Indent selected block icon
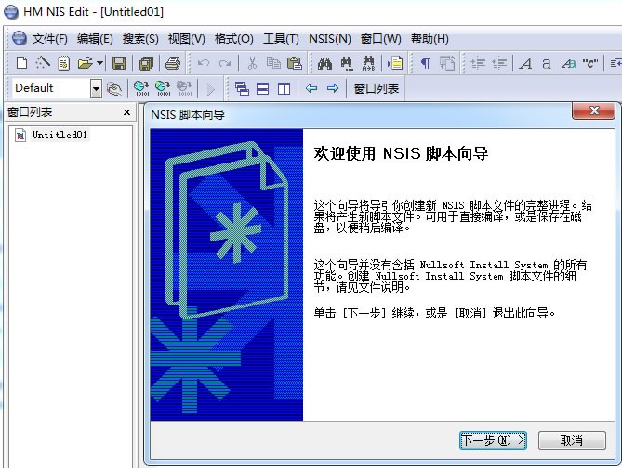Image resolution: width=622 pixels, height=468 pixels. point(478,63)
